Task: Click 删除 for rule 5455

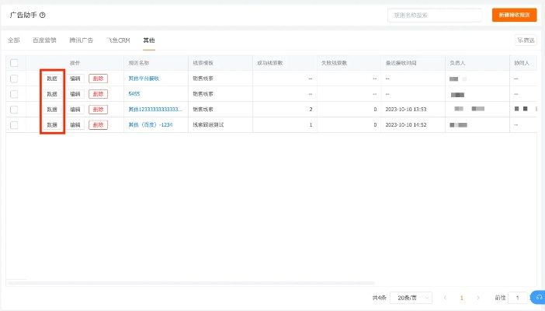Action: tap(99, 94)
